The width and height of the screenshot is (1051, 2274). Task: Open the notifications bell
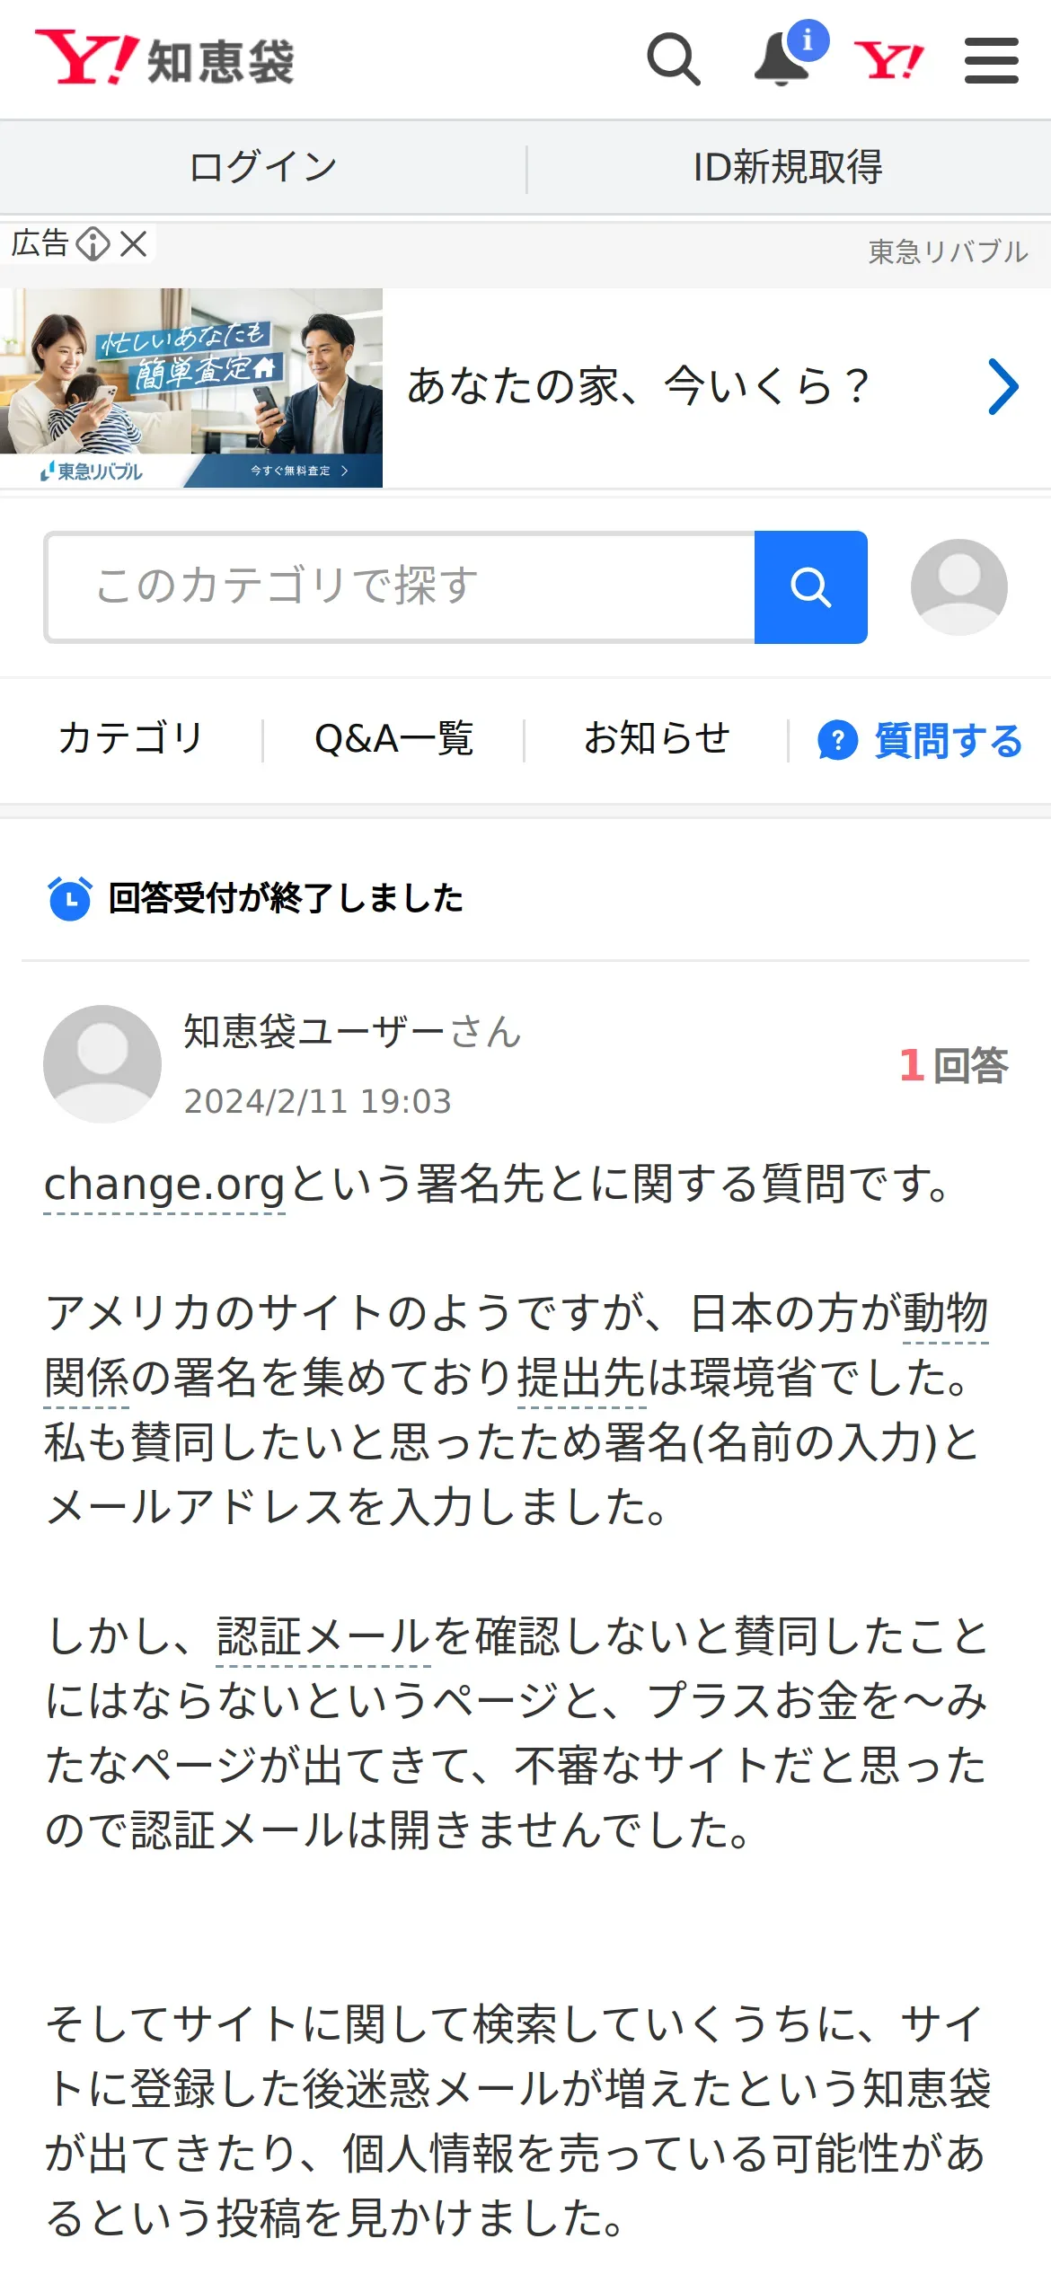[781, 60]
